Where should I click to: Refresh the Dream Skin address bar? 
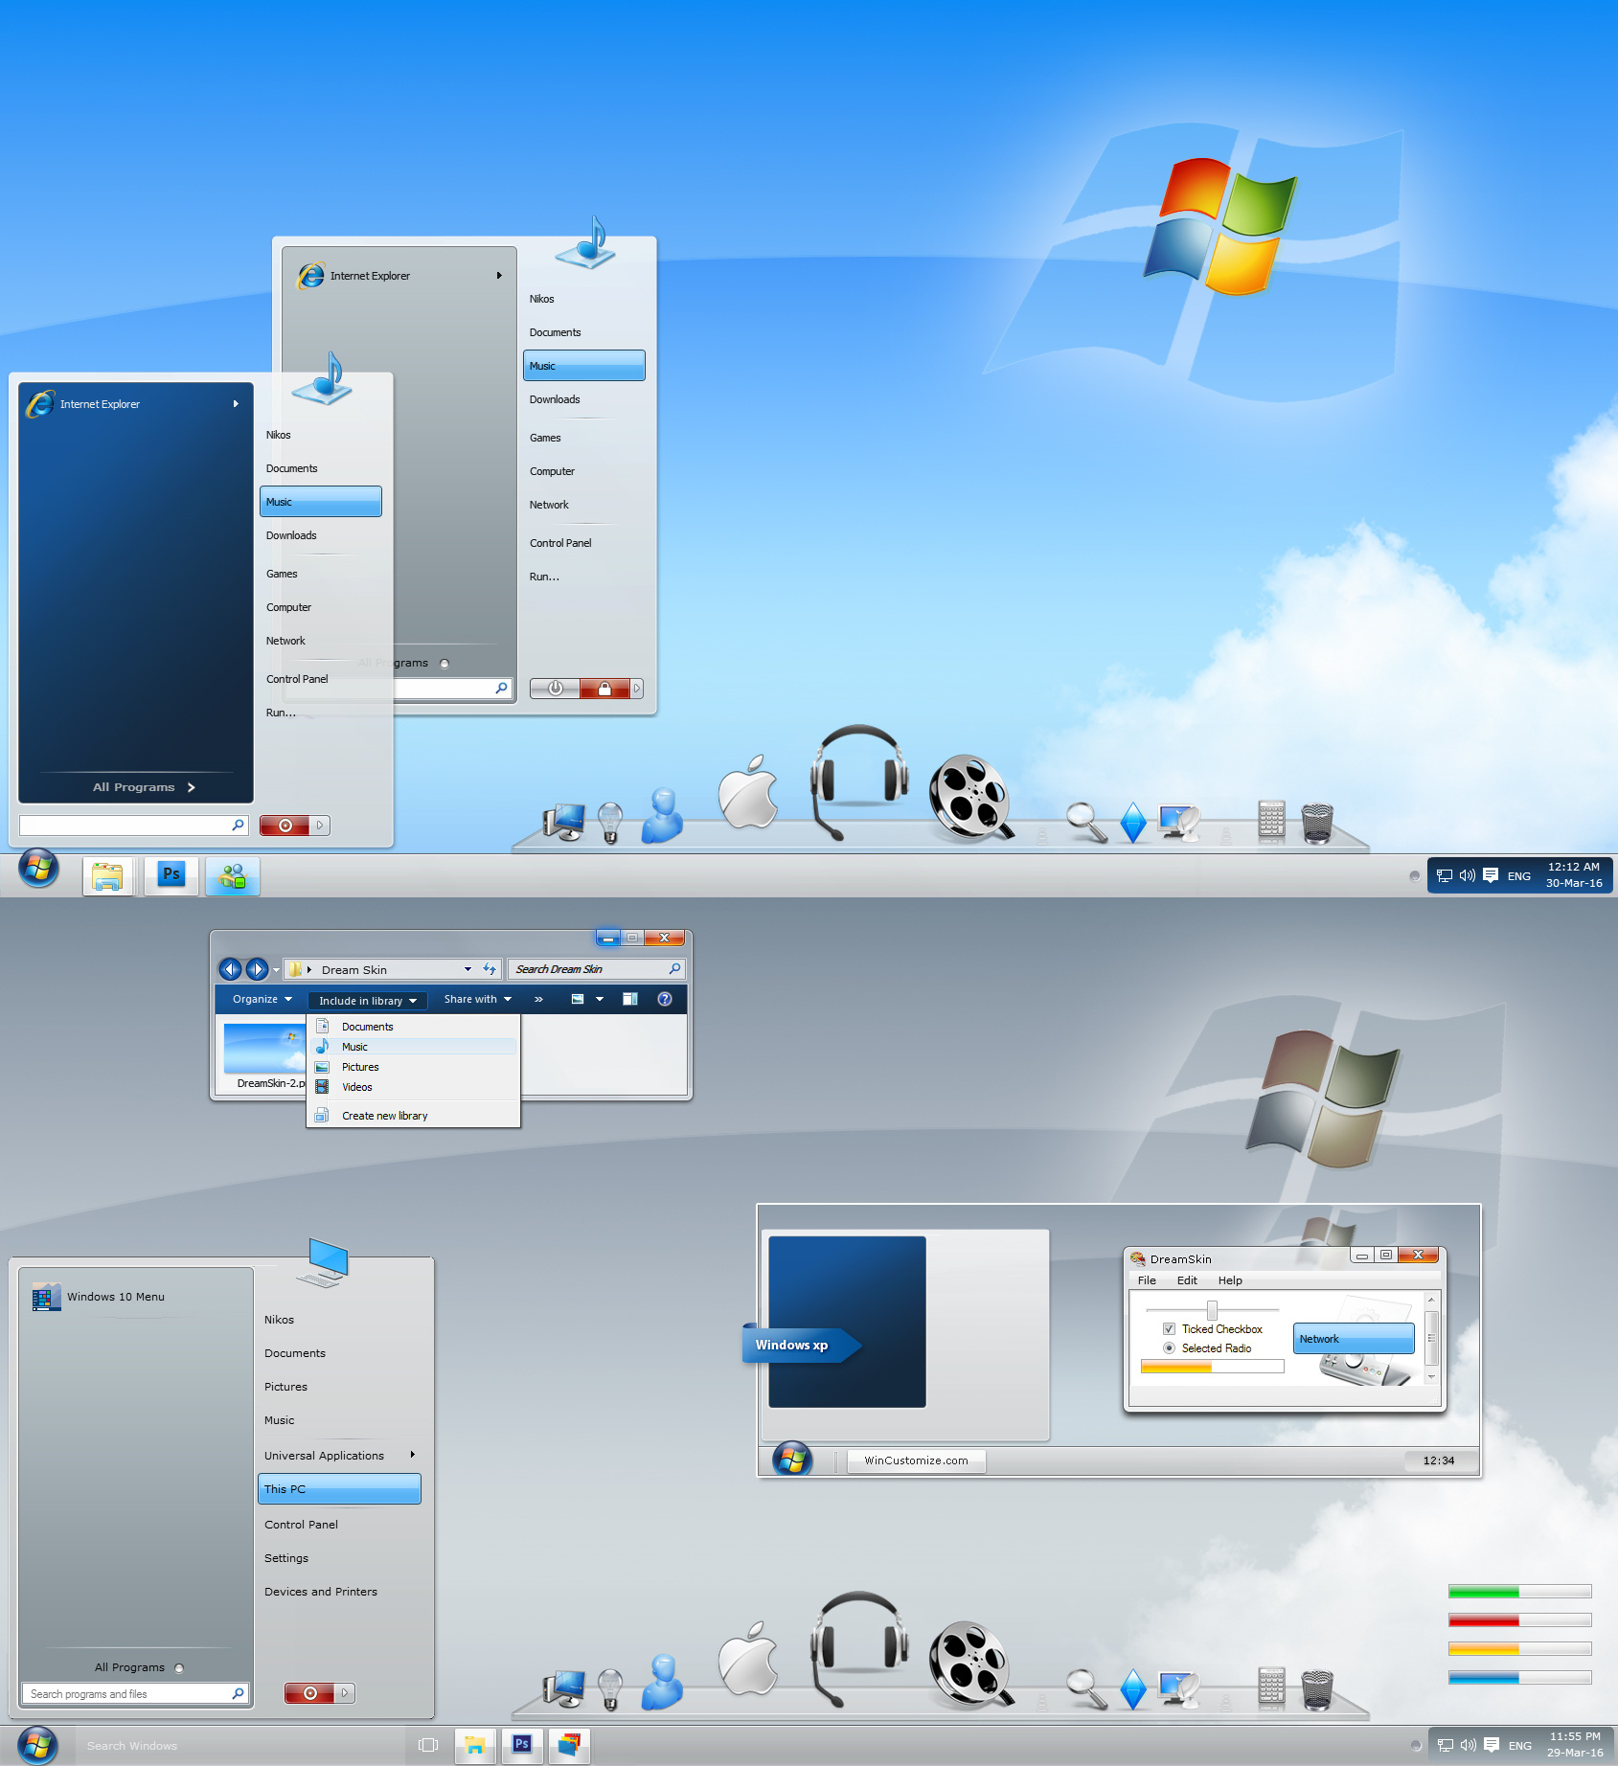click(x=490, y=969)
